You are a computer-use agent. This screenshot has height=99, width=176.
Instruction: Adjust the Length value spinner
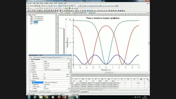click(x=68, y=64)
